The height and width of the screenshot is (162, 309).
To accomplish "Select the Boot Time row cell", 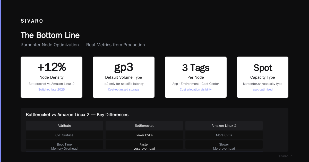I will [x=64, y=145].
